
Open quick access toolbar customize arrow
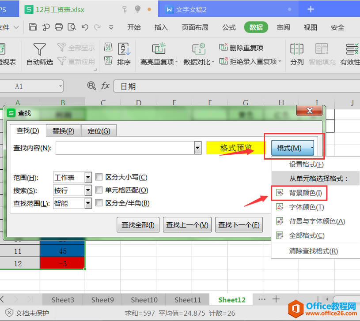[x=111, y=27]
